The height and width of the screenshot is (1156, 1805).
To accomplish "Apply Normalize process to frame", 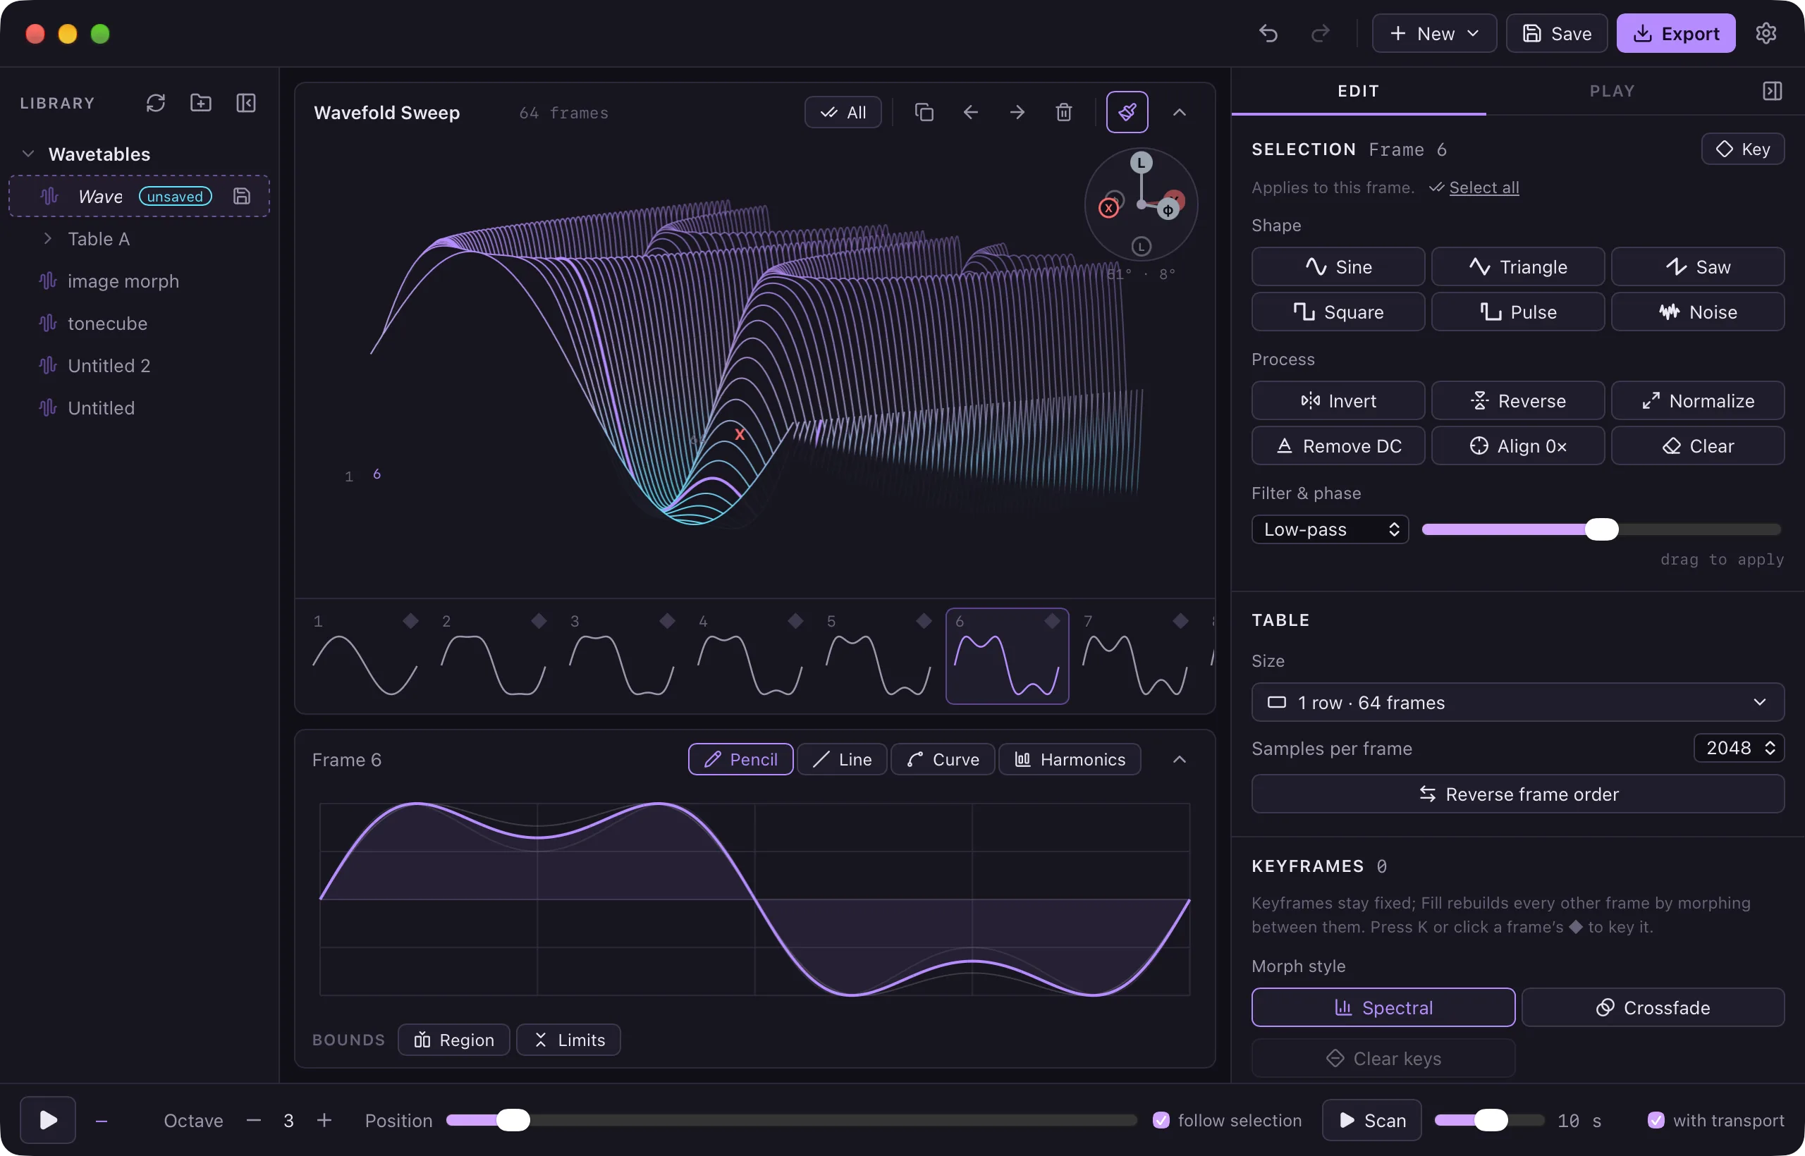I will 1698,401.
